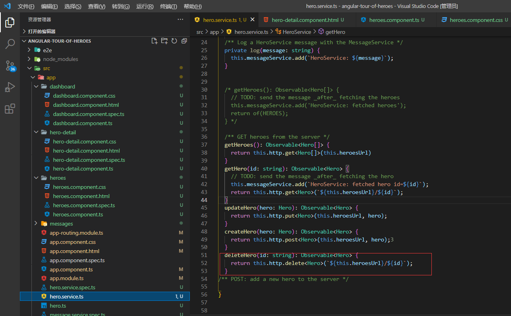Click 'src' in the breadcrumb
The image size is (511, 316).
pyautogui.click(x=200, y=32)
